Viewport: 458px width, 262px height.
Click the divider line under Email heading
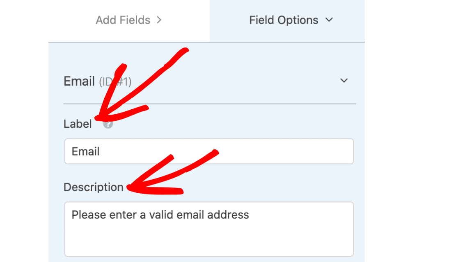tap(210, 104)
